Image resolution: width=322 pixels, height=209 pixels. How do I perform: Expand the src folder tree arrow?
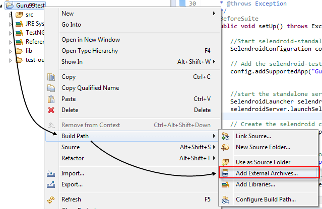(11, 15)
